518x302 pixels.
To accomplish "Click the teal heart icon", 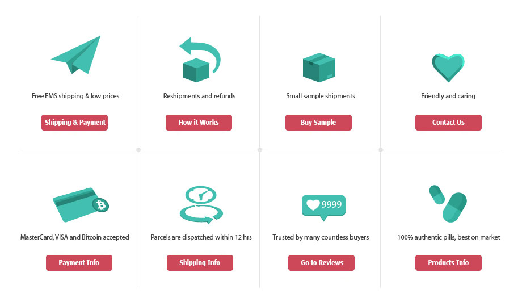I will coord(448,68).
